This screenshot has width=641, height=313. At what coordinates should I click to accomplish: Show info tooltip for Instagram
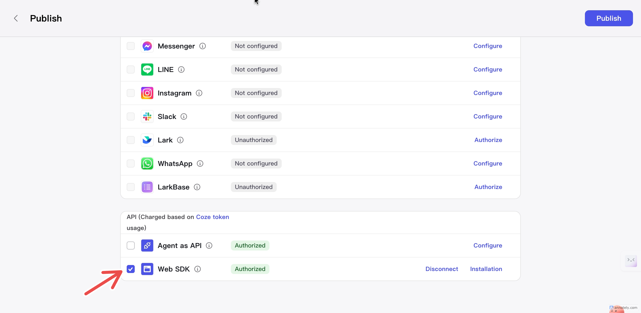point(199,93)
